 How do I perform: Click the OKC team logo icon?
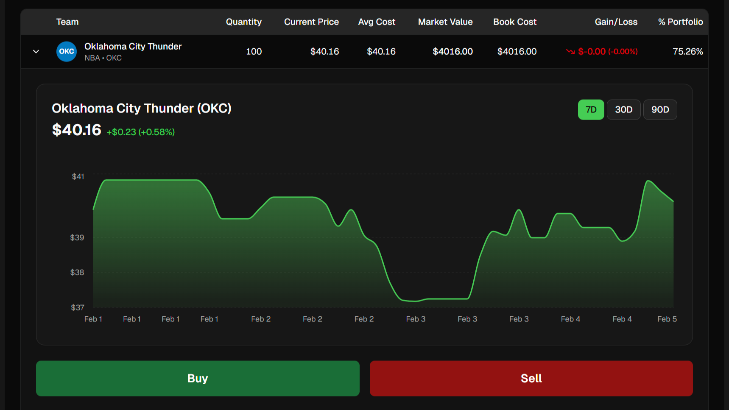pos(67,52)
